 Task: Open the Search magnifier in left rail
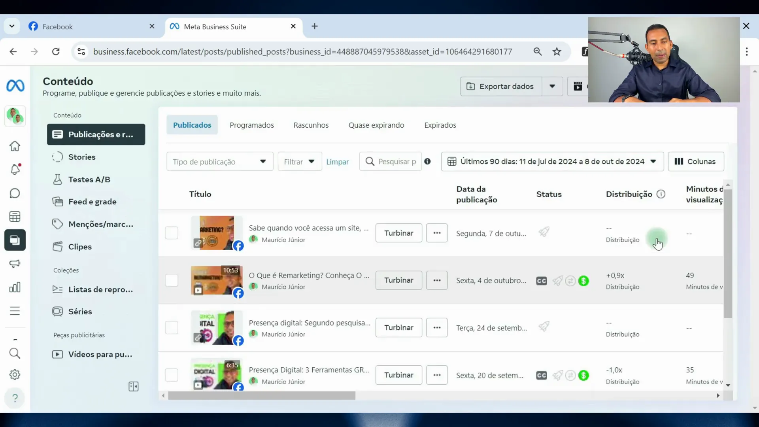15,353
